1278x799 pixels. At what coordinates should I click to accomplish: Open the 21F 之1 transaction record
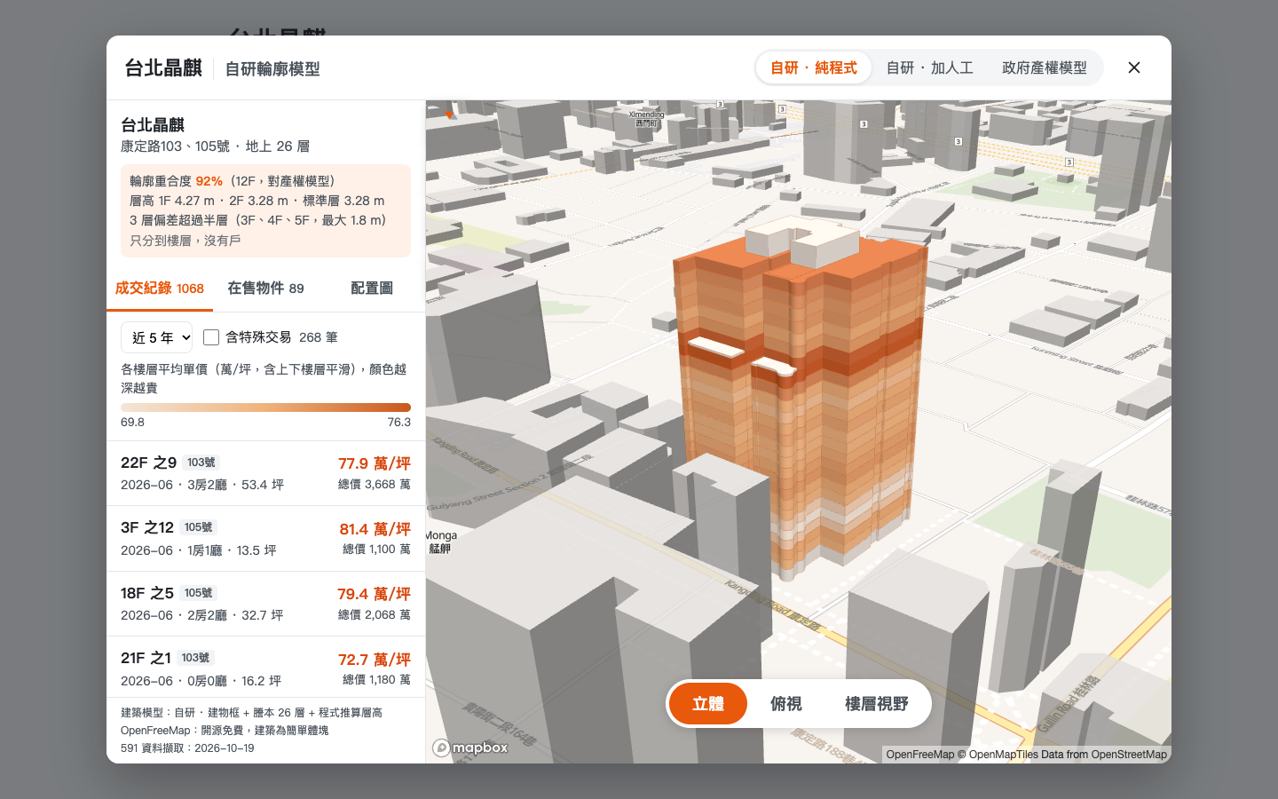[x=265, y=668]
